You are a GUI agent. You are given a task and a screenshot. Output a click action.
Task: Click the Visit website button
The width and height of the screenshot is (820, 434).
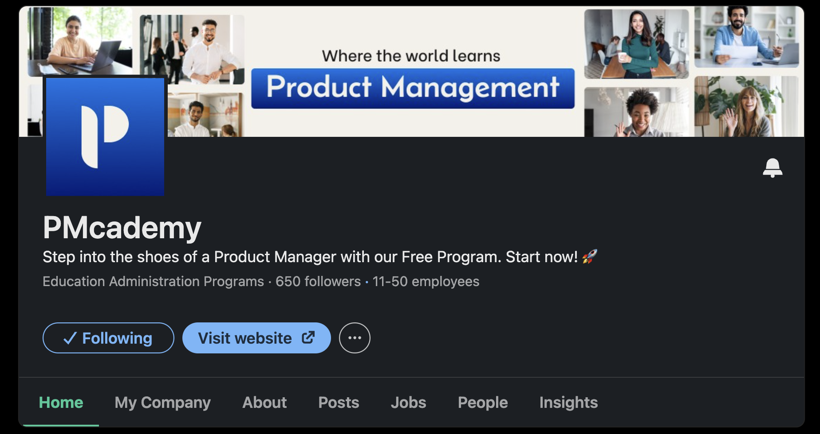pos(256,338)
